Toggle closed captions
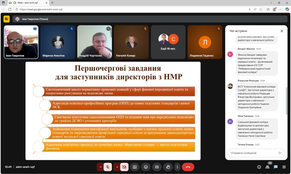 click(x=157, y=167)
